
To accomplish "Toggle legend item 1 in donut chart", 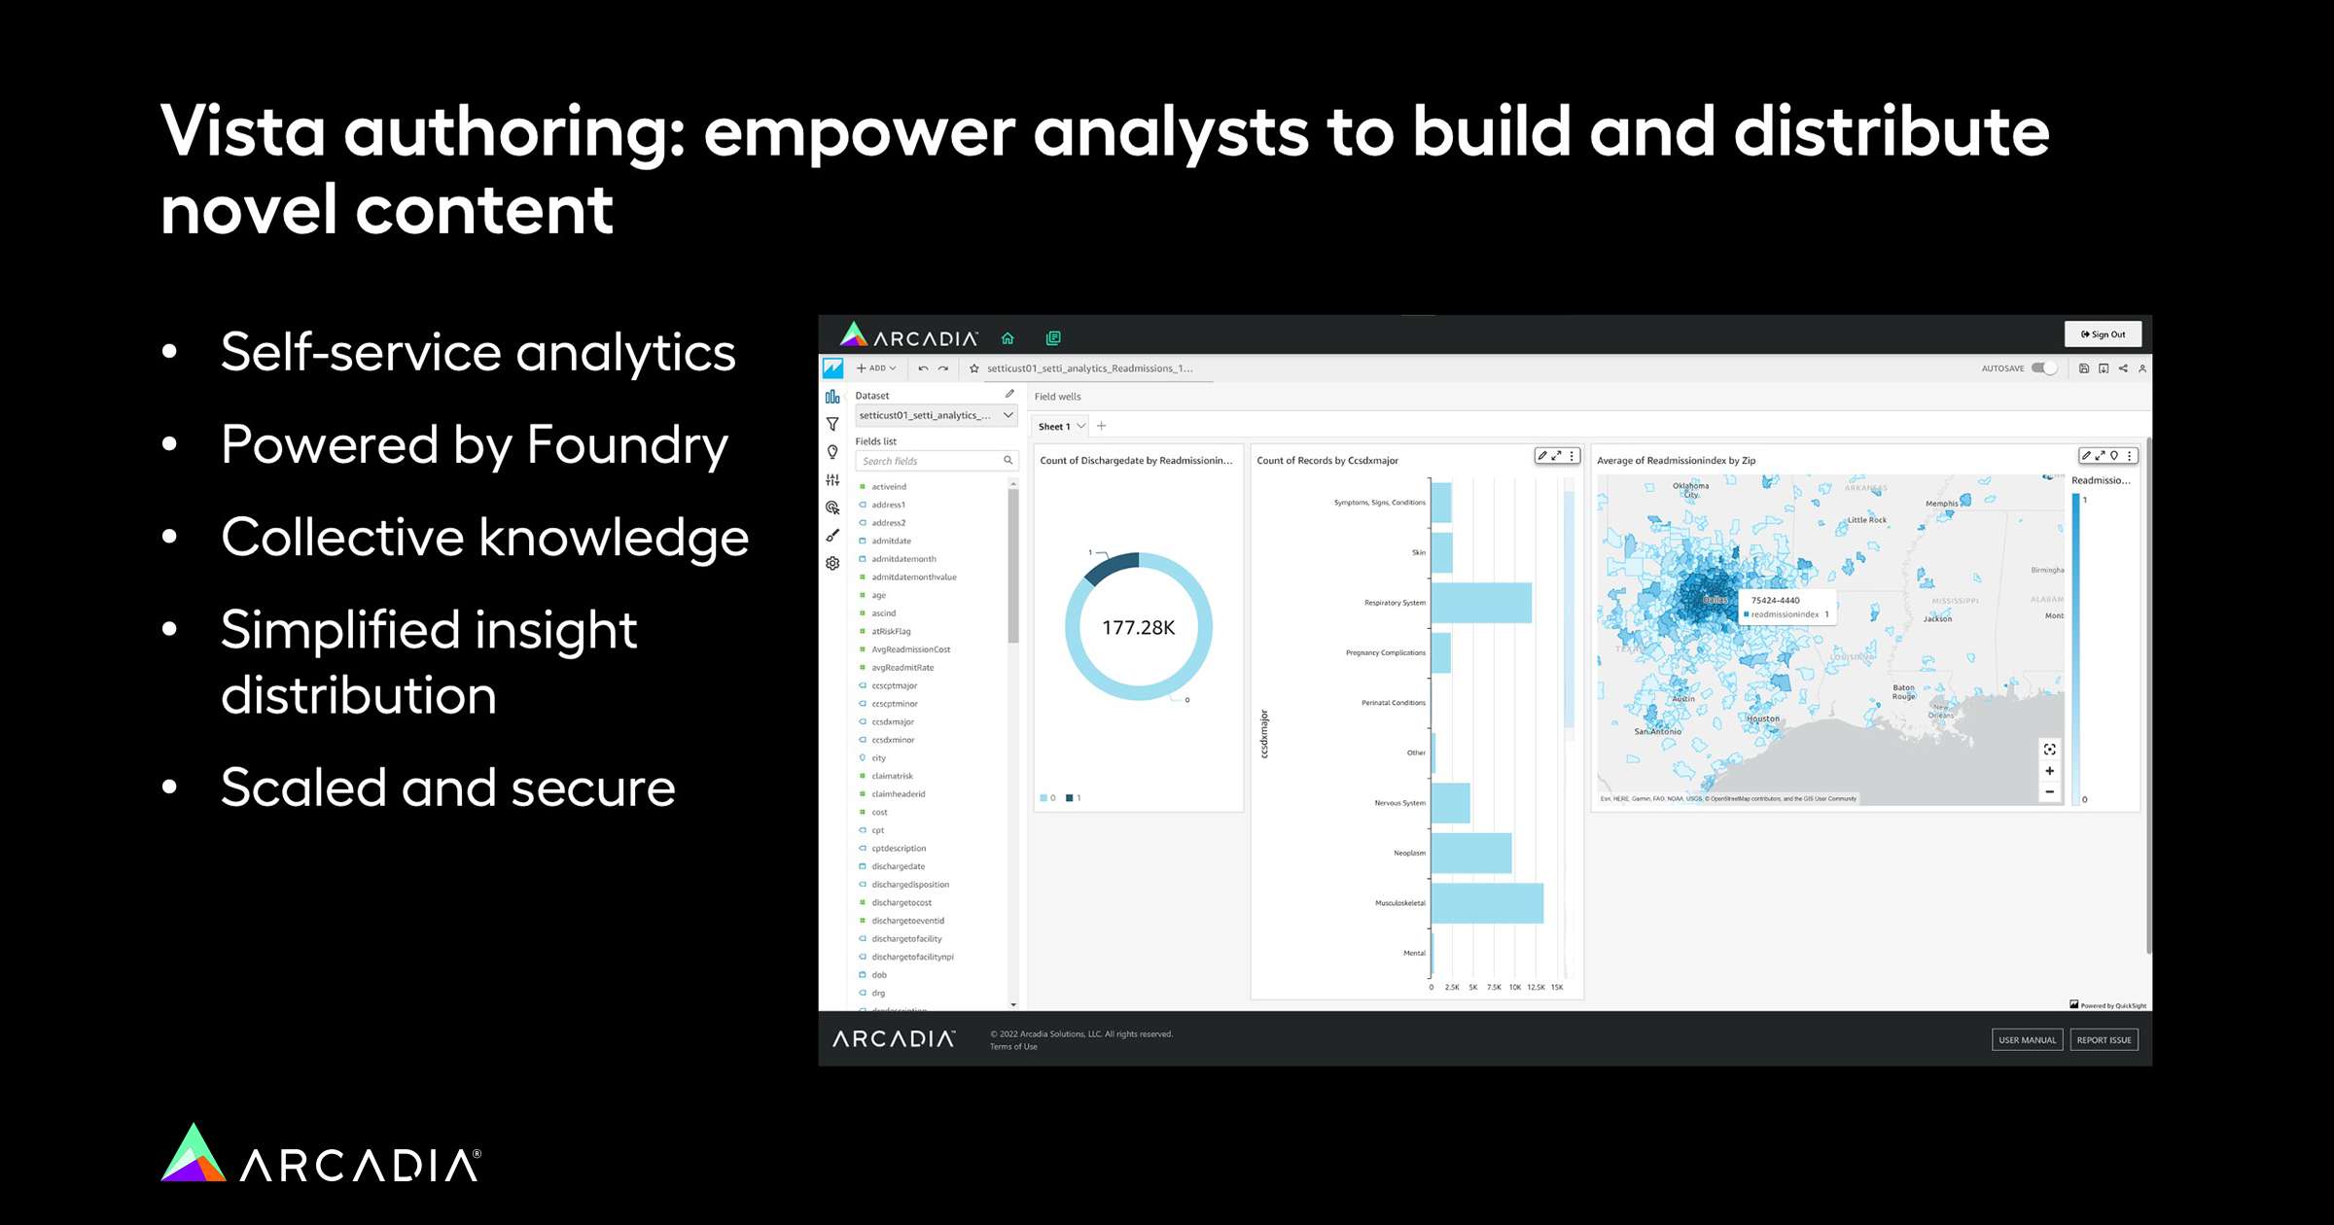I will [1074, 798].
